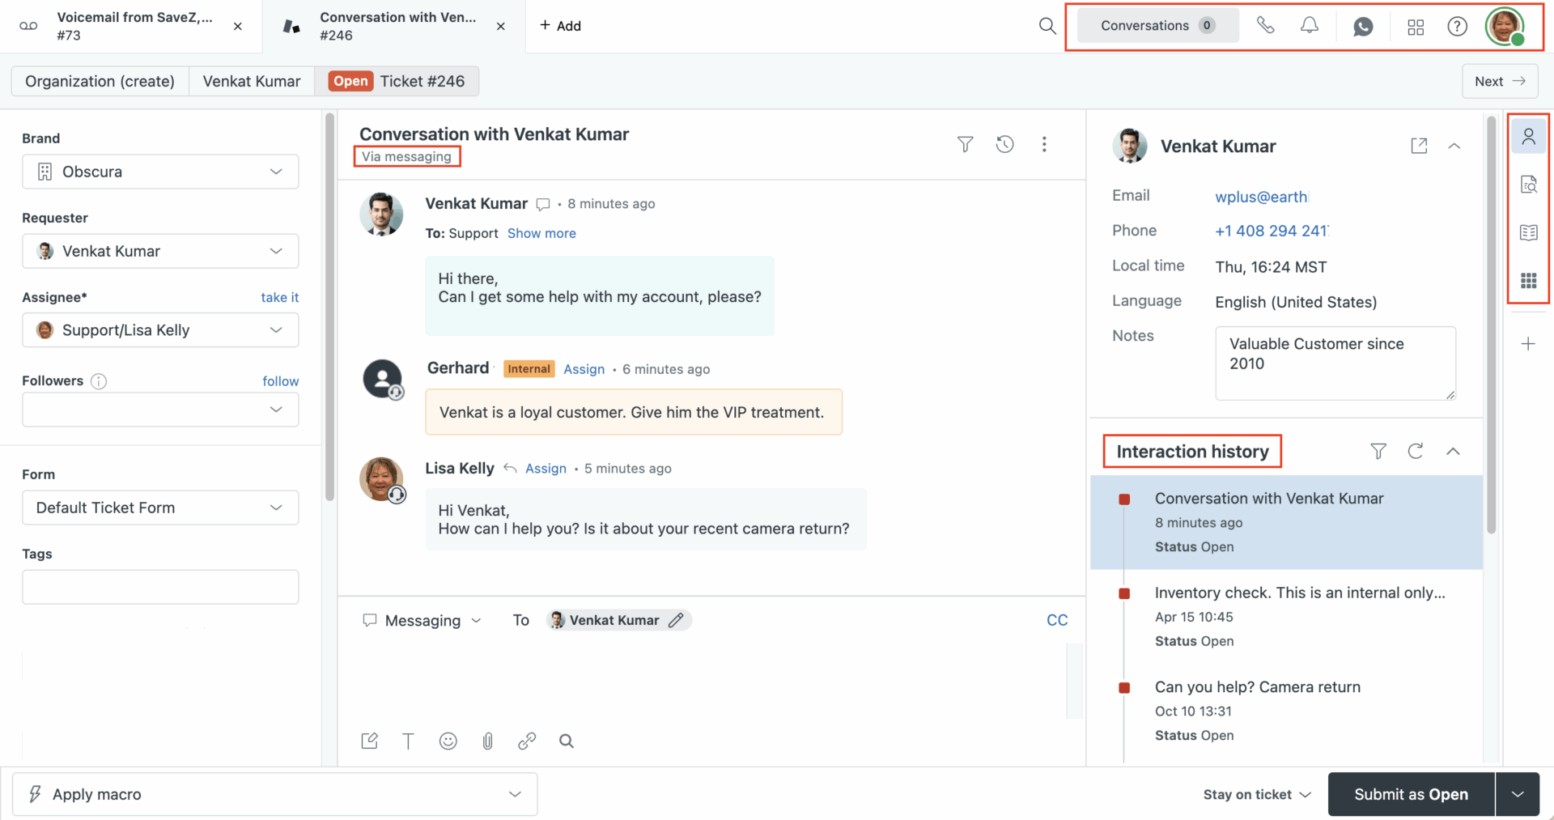Click the take it assignee link
The height and width of the screenshot is (820, 1554).
[279, 297]
